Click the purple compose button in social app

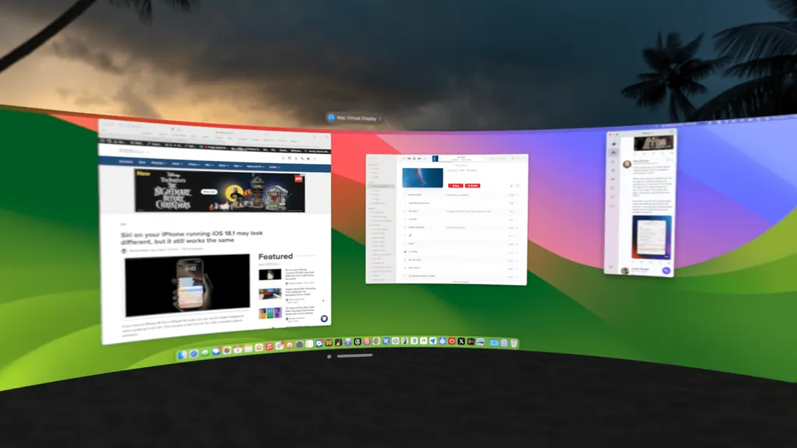click(x=666, y=271)
